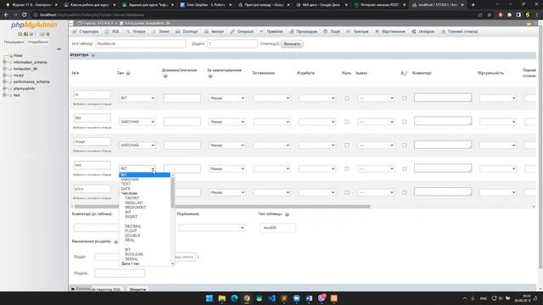Toggle Null checkbox for price column
The width and height of the screenshot is (543, 305).
[347, 192]
